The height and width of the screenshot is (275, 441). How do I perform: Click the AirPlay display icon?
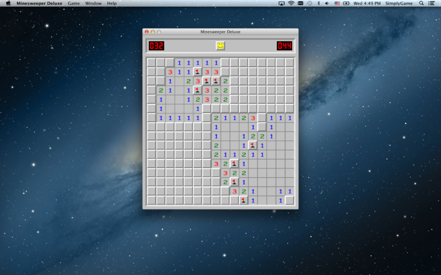coord(281,3)
